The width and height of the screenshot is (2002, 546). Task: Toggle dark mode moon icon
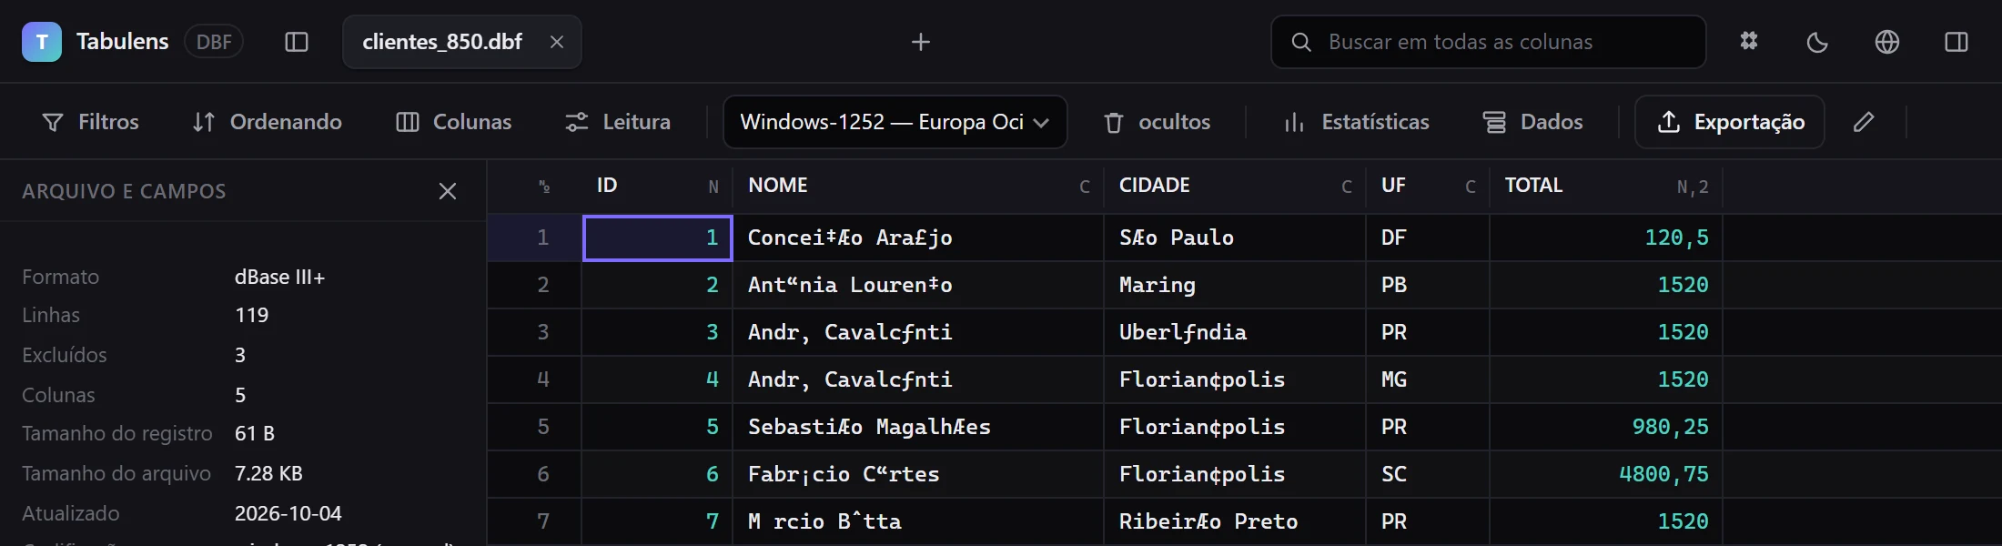click(x=1818, y=42)
